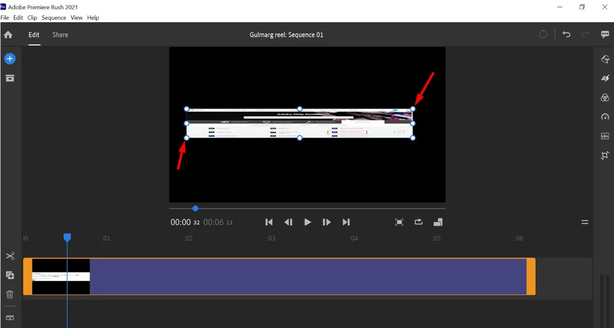The height and width of the screenshot is (328, 614).
Task: Add media with the blue plus button
Action: point(10,59)
